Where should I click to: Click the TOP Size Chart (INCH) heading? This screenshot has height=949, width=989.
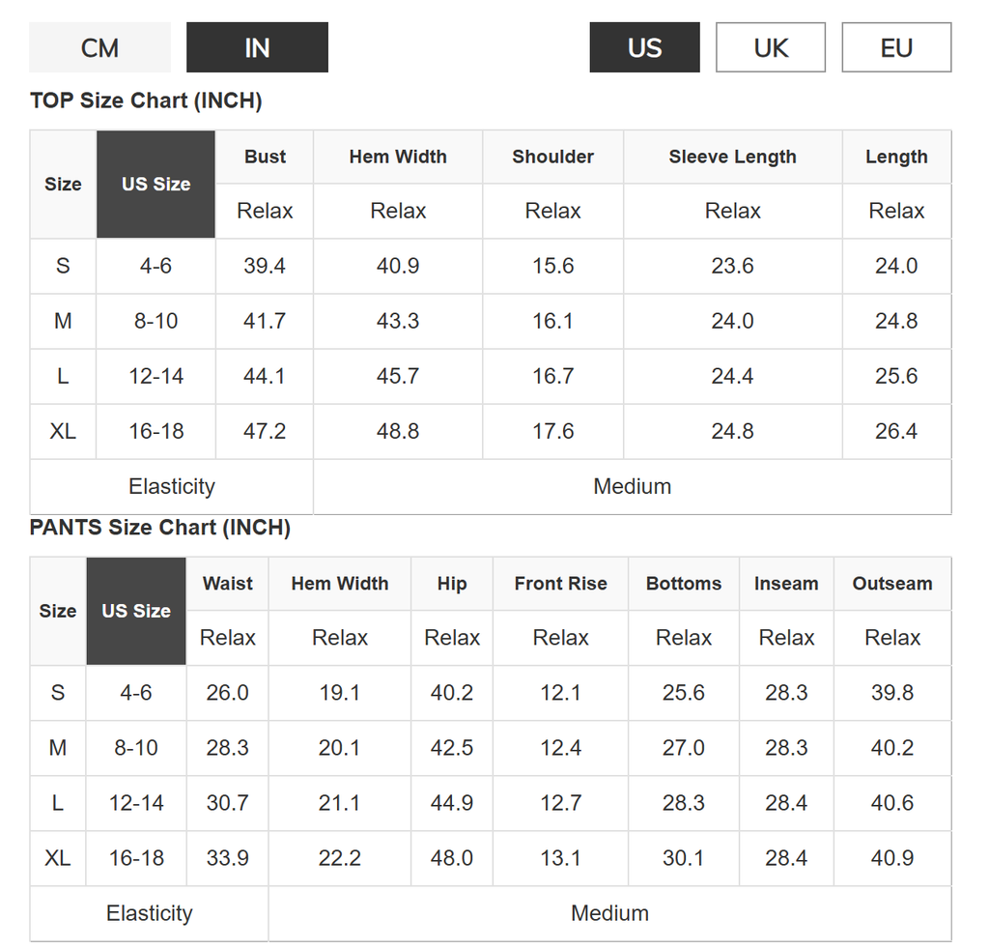coord(146,101)
